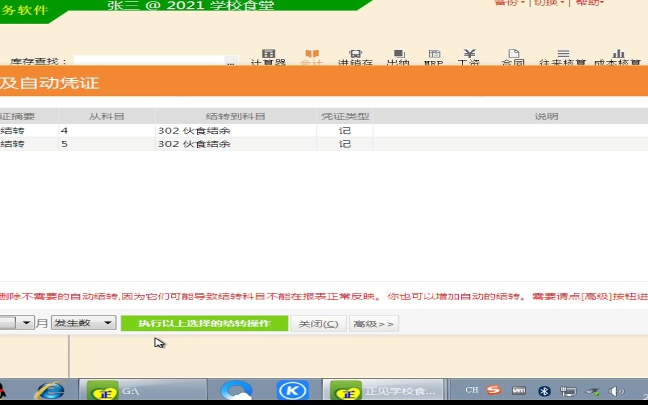This screenshot has height=405, width=648.
Task: Open the 往来核算 accounts module icon
Action: tap(563, 57)
